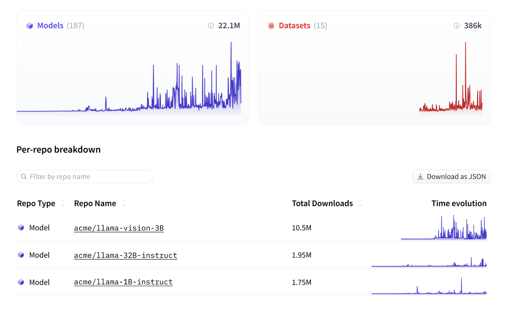Open the acme/llama-vision-3B repo link

click(119, 228)
